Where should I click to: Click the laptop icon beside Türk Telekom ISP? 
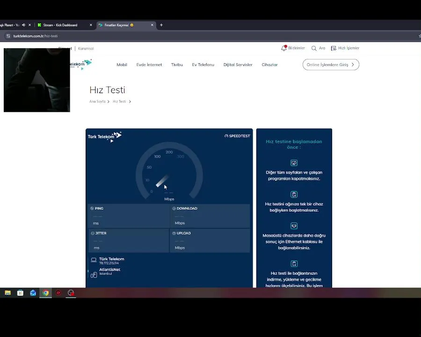94,260
